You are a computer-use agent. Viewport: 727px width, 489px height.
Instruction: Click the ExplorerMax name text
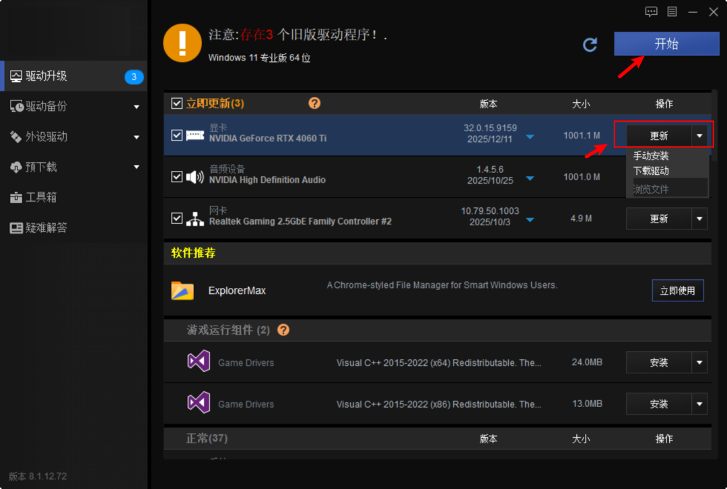[237, 291]
